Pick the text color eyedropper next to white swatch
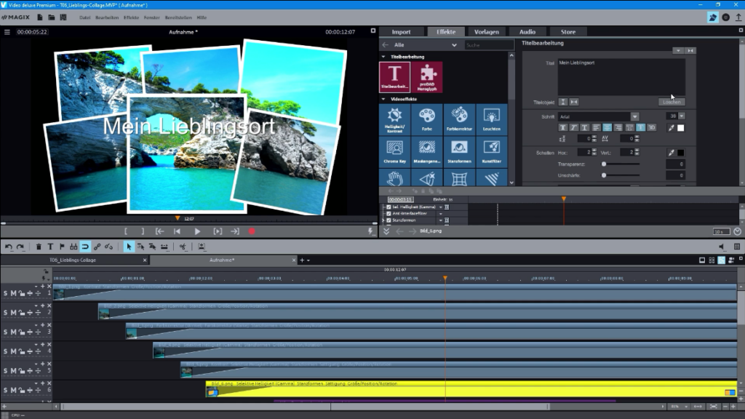The image size is (745, 419). coord(672,128)
